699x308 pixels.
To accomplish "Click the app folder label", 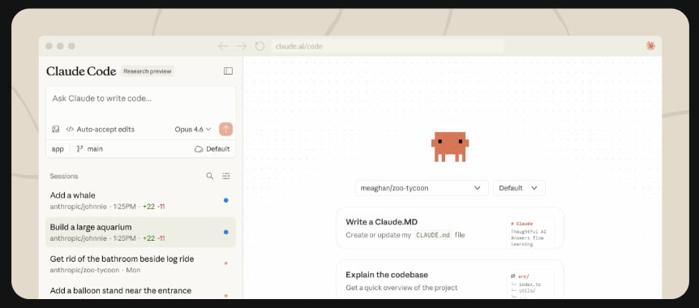I will [58, 149].
